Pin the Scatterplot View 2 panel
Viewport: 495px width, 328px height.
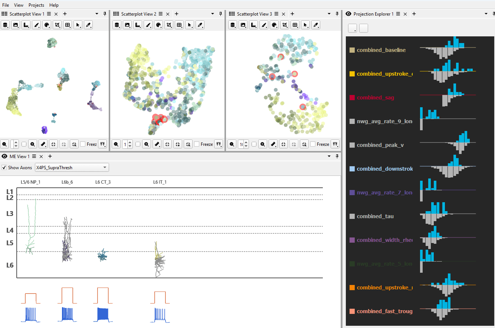221,14
